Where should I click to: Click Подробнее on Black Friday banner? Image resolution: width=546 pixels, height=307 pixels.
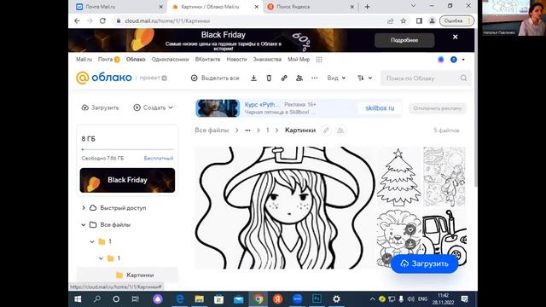tap(404, 40)
